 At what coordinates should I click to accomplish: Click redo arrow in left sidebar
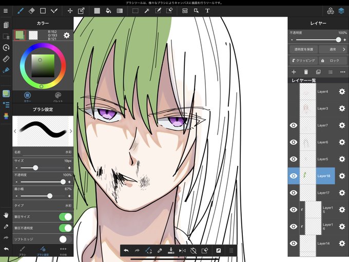(6, 238)
